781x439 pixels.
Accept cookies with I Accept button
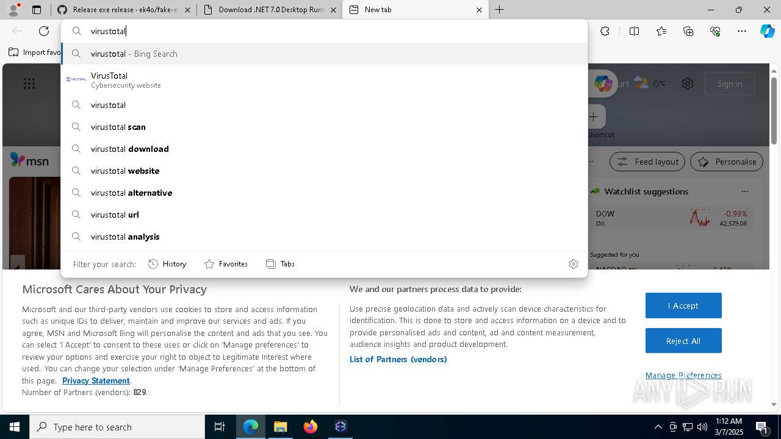683,305
